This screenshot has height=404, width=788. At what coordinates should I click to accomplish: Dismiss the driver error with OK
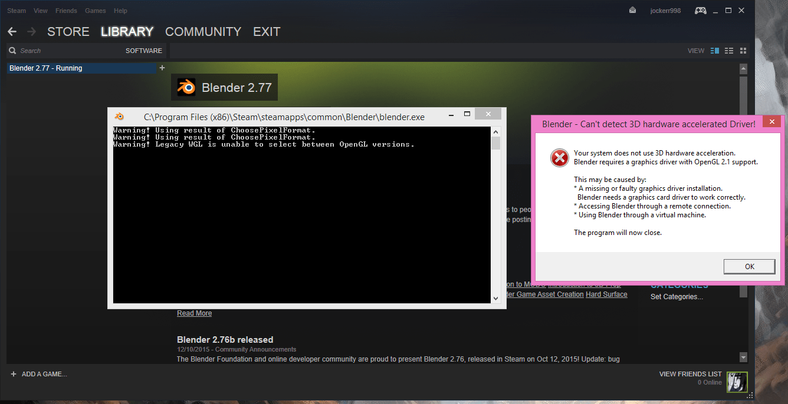(749, 266)
